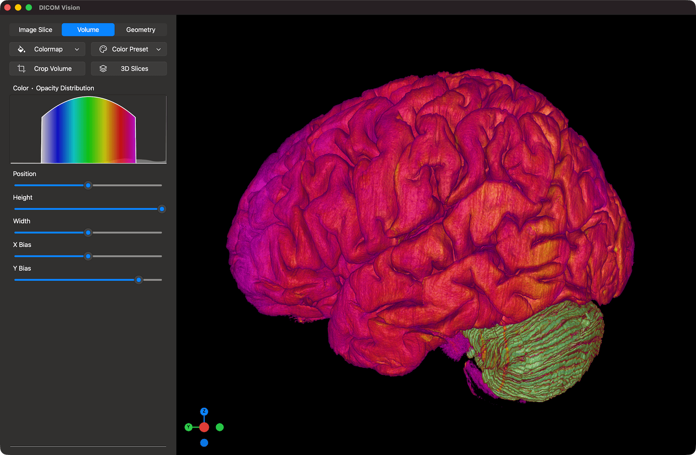Click the stacked layers icon beside 3D Slices
The image size is (696, 455).
pos(103,68)
